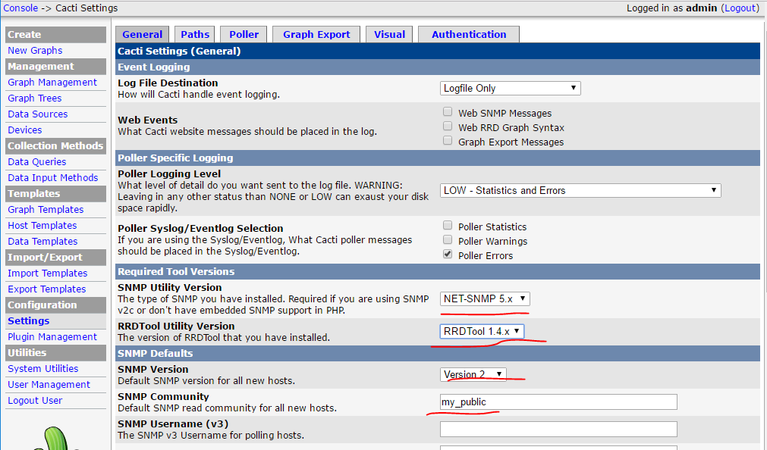The height and width of the screenshot is (450, 767).
Task: Go to Graph Trees
Action: (35, 98)
